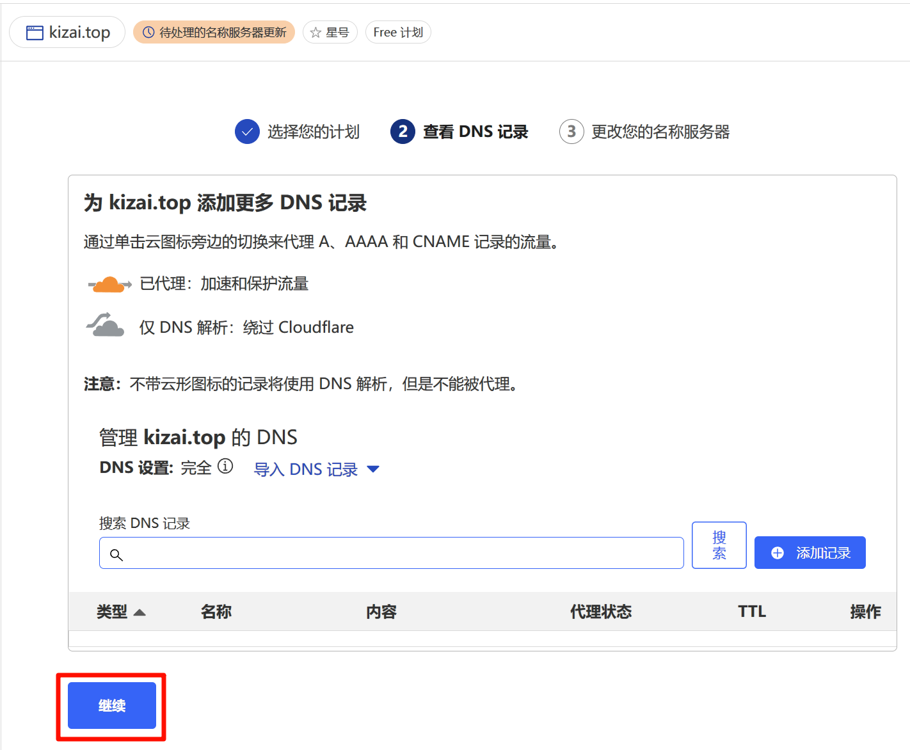Click the orange proxied cloud icon
This screenshot has height=750, width=910.
coord(109,284)
